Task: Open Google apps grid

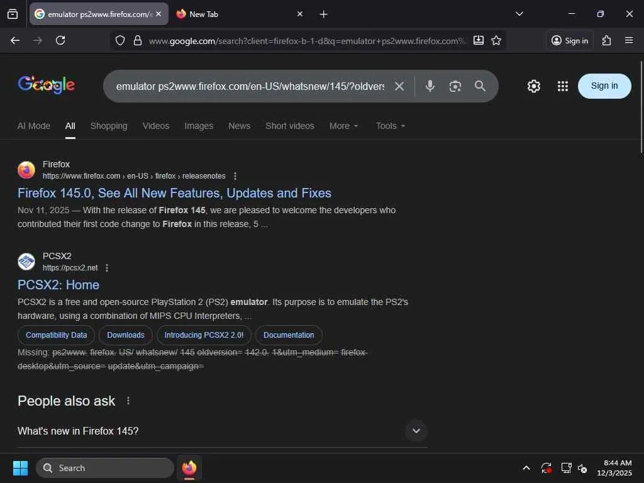Action: pos(563,86)
